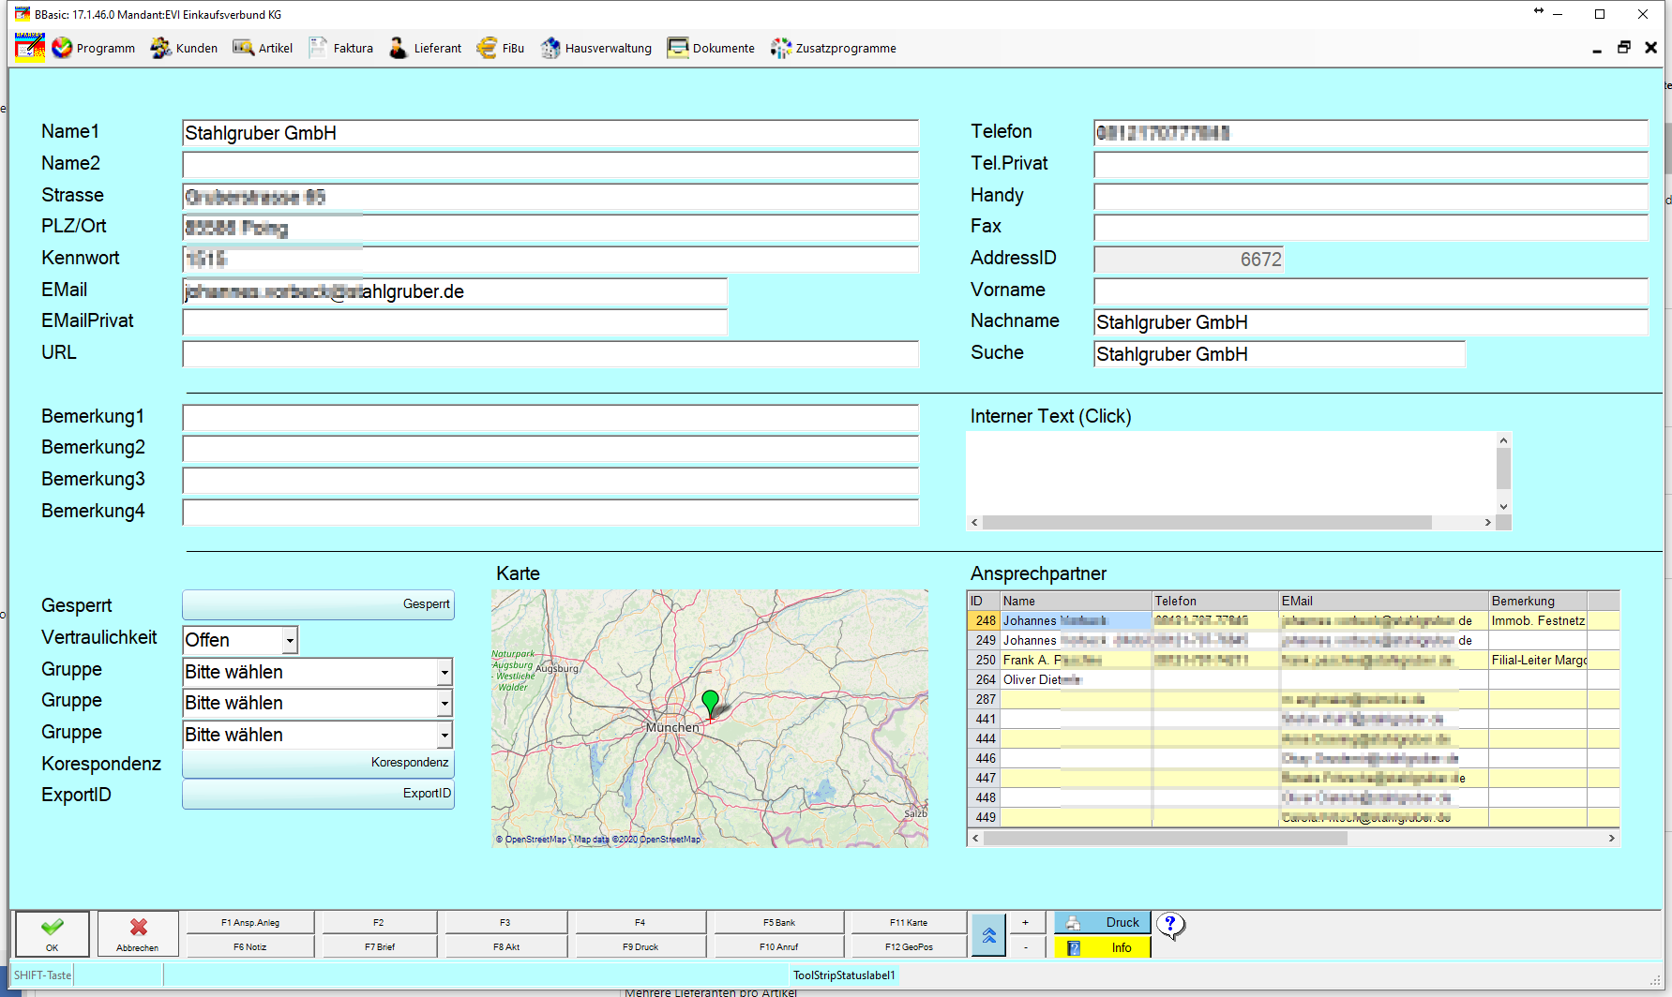Click the Bemerkung column header in Ansprechpartner
The height and width of the screenshot is (997, 1672).
(x=1538, y=601)
